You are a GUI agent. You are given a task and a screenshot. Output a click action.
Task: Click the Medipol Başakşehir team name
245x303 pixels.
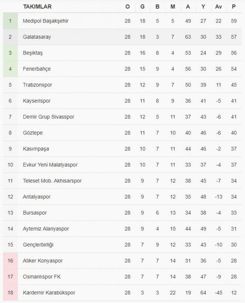[45, 21]
